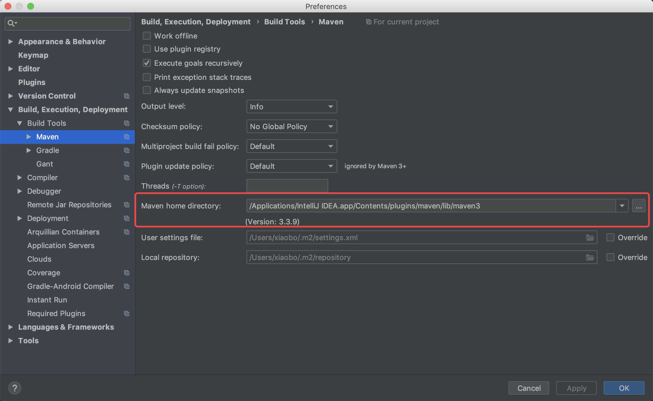Image resolution: width=653 pixels, height=401 pixels.
Task: Click into the settings search field
Action: tap(67, 24)
